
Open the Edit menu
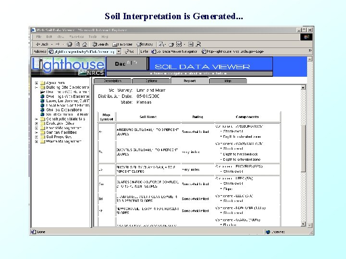(x=49, y=37)
